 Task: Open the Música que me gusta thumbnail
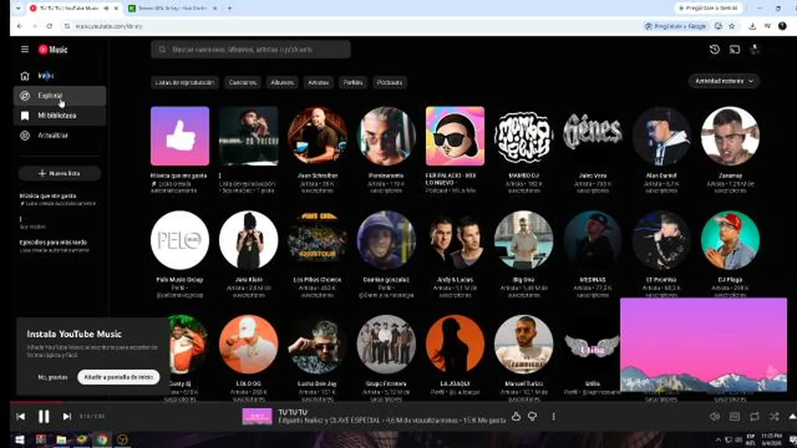tap(180, 136)
